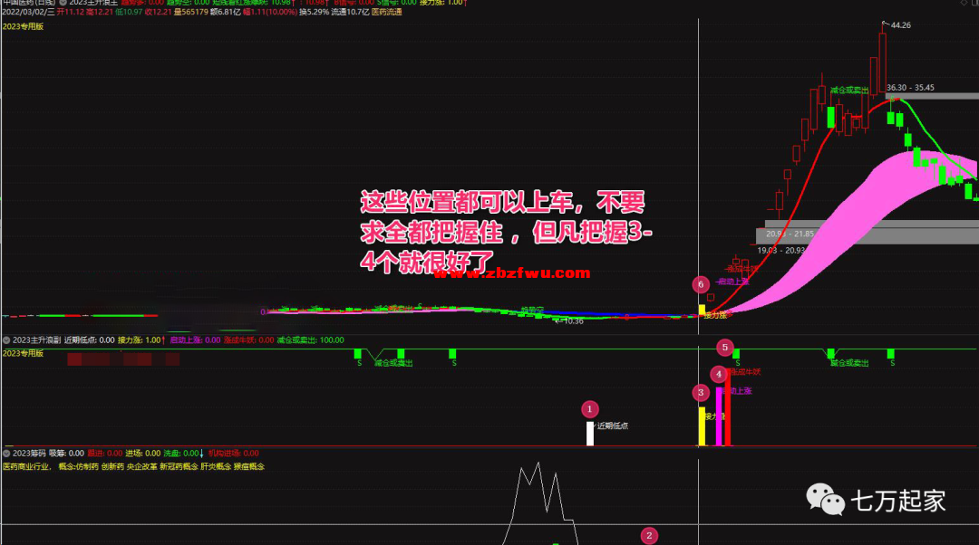Click the WeChat logo icon beside 七万起家
Image resolution: width=979 pixels, height=545 pixels.
823,500
